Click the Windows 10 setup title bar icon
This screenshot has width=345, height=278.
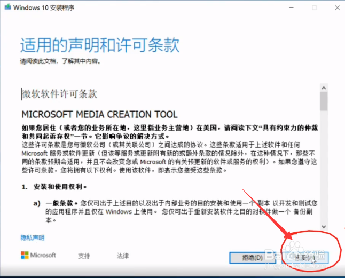click(8, 7)
